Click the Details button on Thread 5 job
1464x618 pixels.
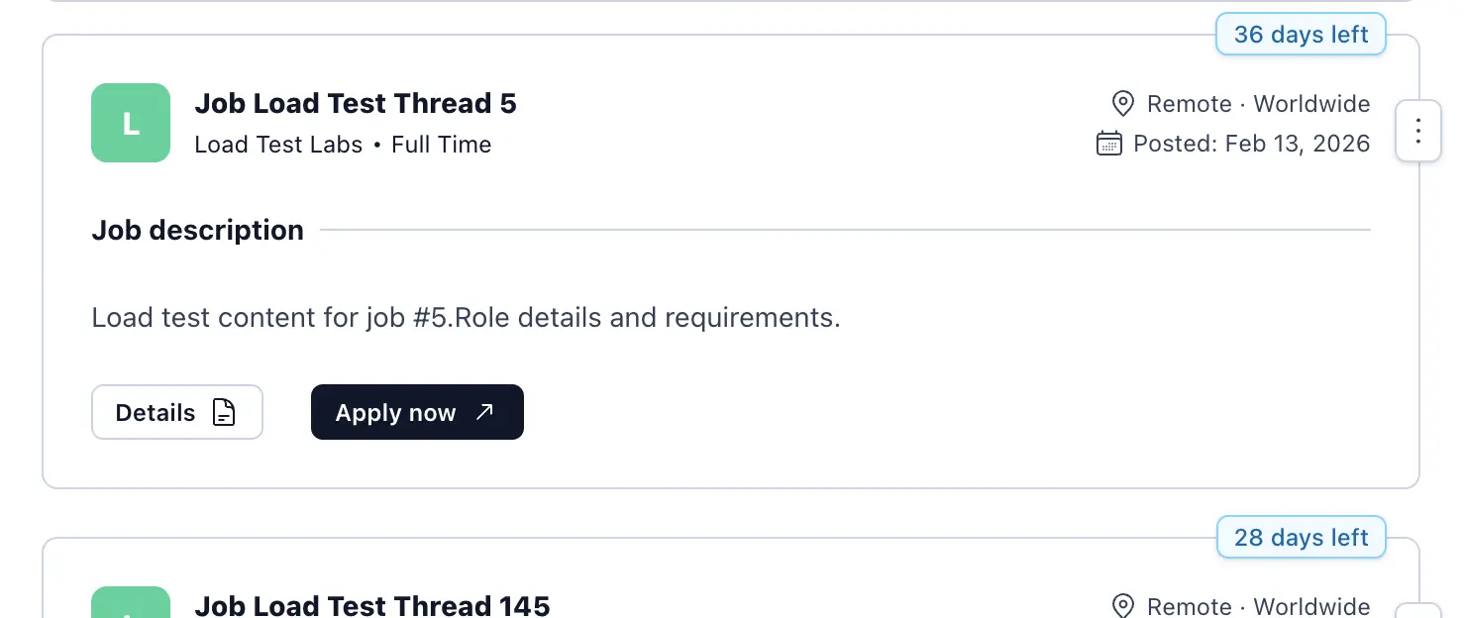point(176,412)
